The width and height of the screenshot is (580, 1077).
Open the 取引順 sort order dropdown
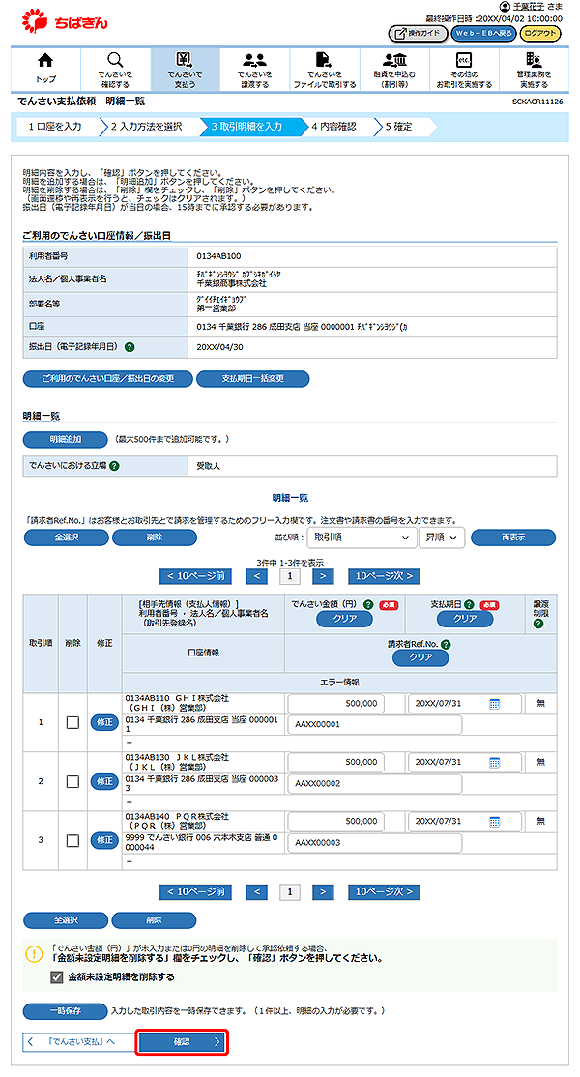(360, 537)
